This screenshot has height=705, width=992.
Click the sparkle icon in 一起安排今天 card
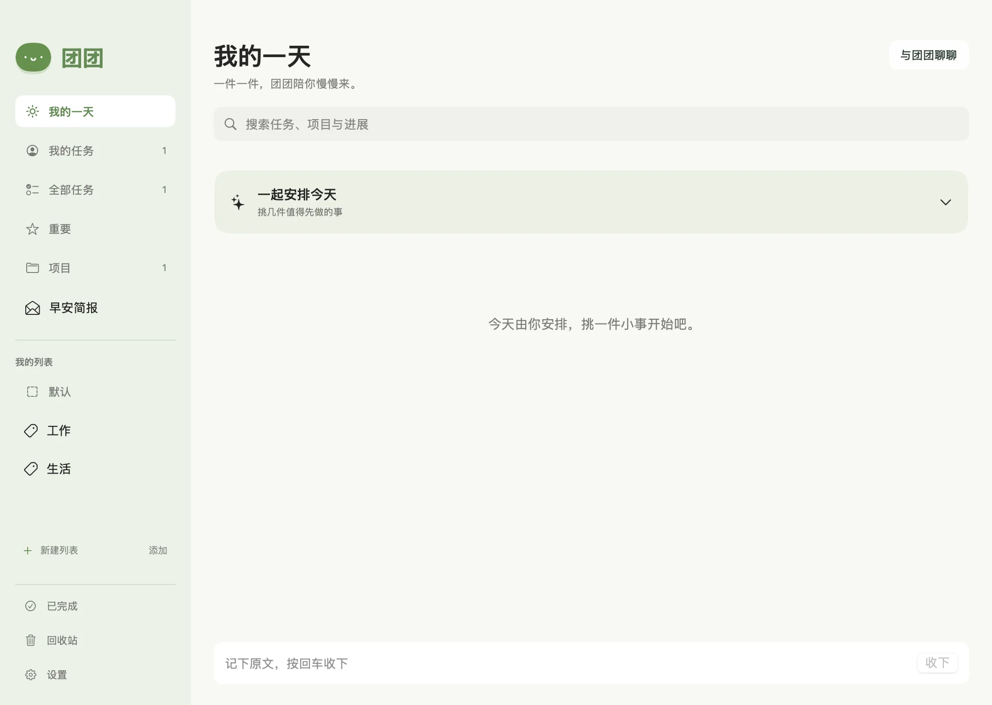[238, 202]
